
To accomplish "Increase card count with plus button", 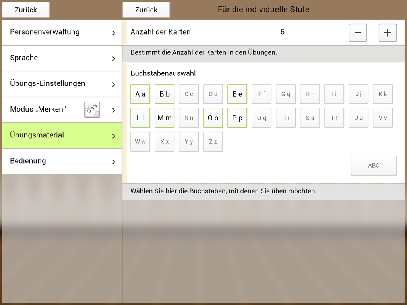I will [388, 33].
